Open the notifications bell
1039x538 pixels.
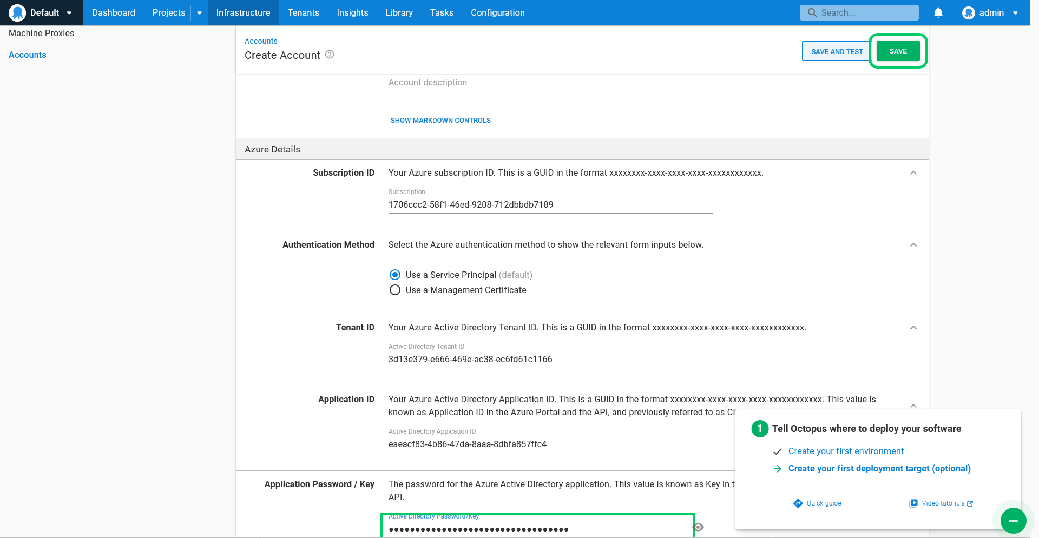click(x=938, y=12)
